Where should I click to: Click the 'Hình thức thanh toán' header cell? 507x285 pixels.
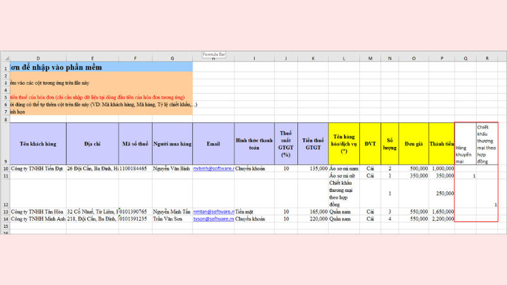pyautogui.click(x=254, y=144)
